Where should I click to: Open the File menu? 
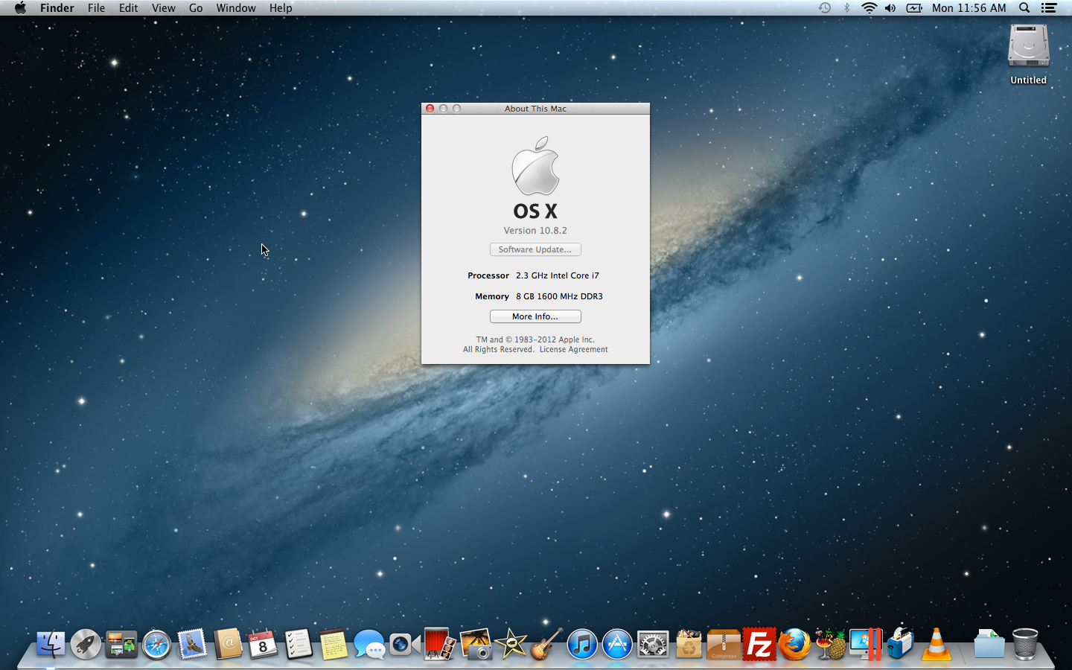pos(96,8)
